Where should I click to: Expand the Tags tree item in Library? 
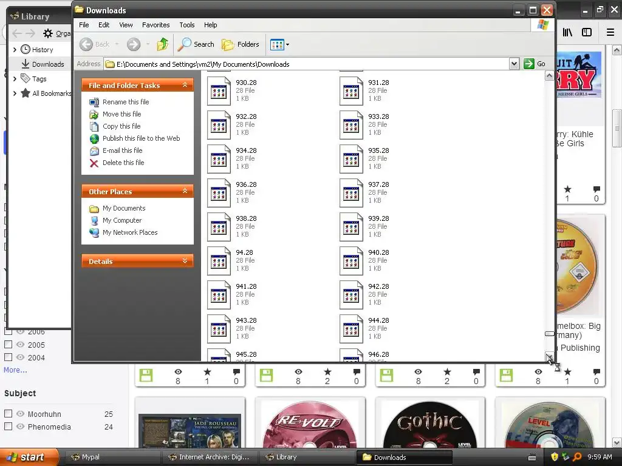[x=15, y=79]
